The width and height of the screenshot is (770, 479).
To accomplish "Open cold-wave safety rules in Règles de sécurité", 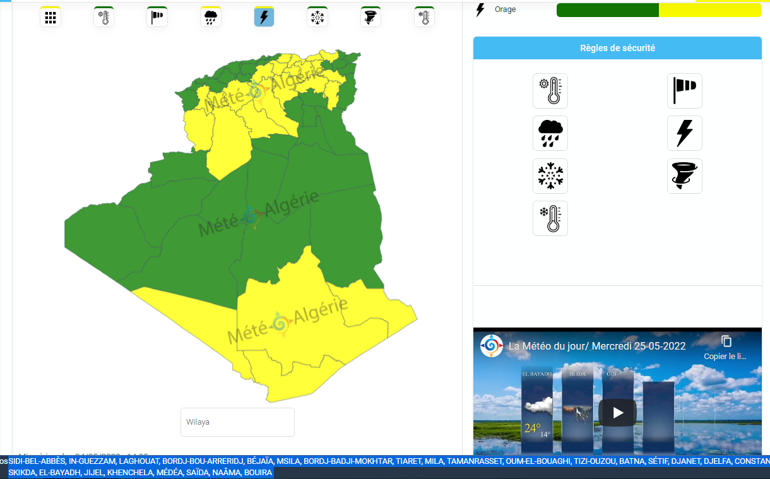I will pos(550,218).
